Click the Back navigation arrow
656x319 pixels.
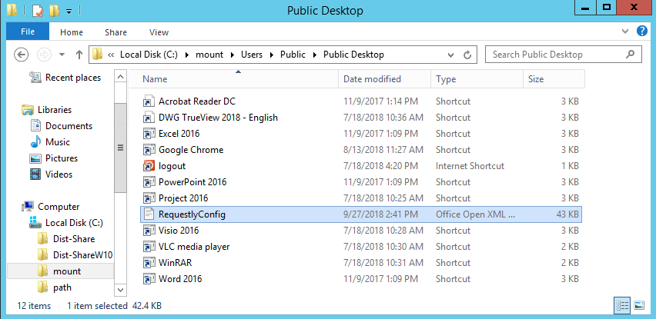[21, 55]
